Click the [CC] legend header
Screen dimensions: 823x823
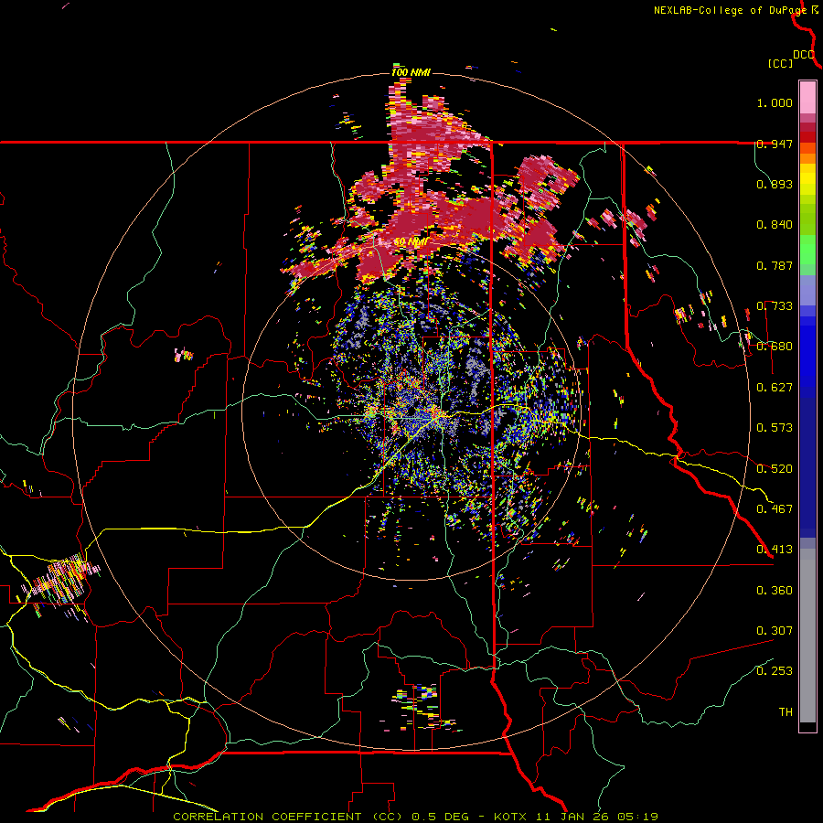point(780,63)
